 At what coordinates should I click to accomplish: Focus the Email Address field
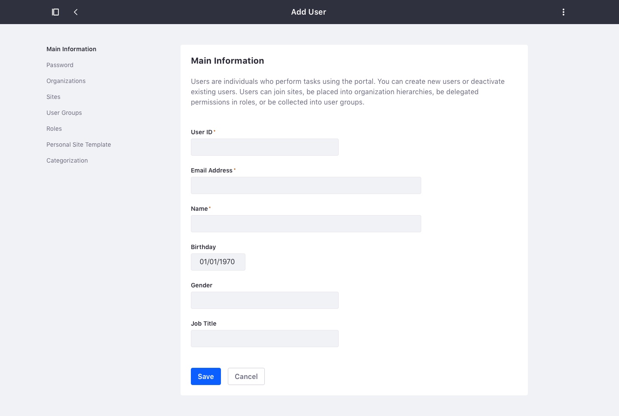pos(306,185)
